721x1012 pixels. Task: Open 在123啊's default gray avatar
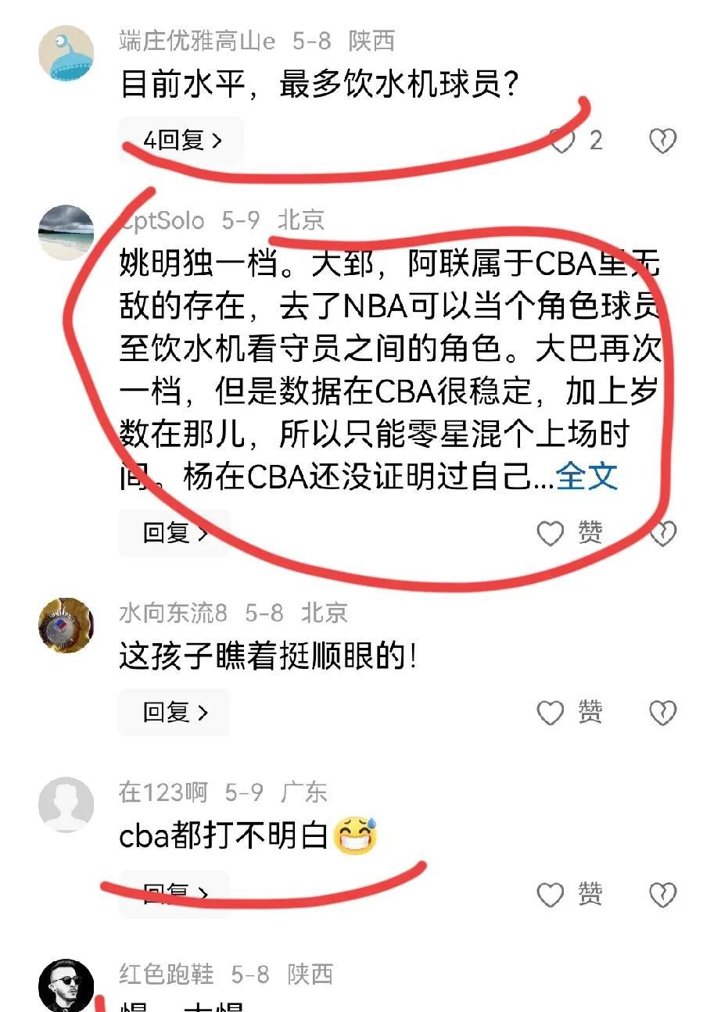pos(66,805)
